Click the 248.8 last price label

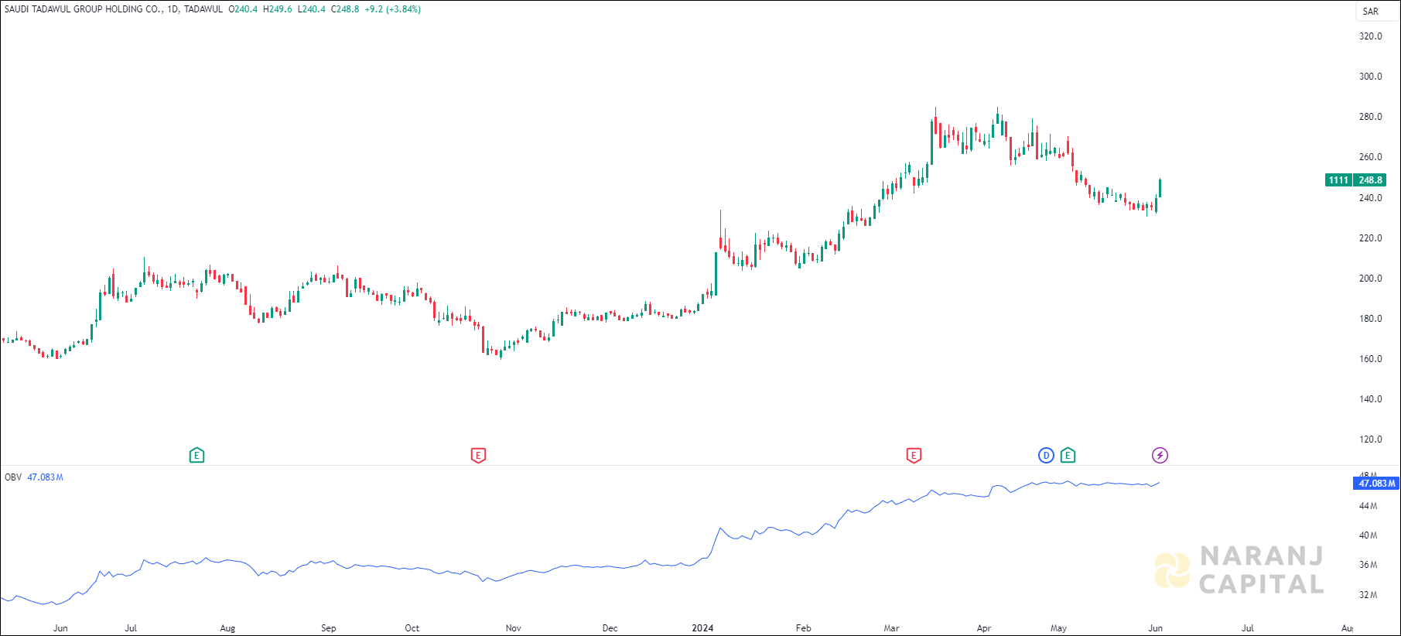[1370, 180]
